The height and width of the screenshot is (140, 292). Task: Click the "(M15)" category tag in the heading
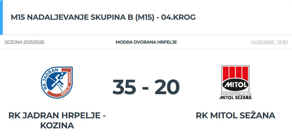145,18
